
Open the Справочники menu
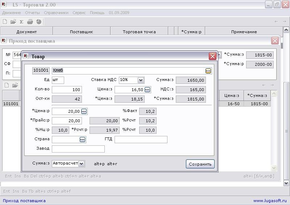pyautogui.click(x=56, y=13)
